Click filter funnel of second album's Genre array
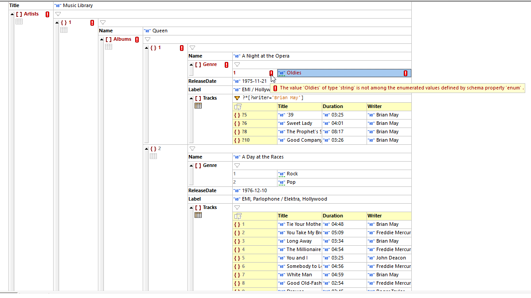This screenshot has height=298, width=531. point(237,166)
